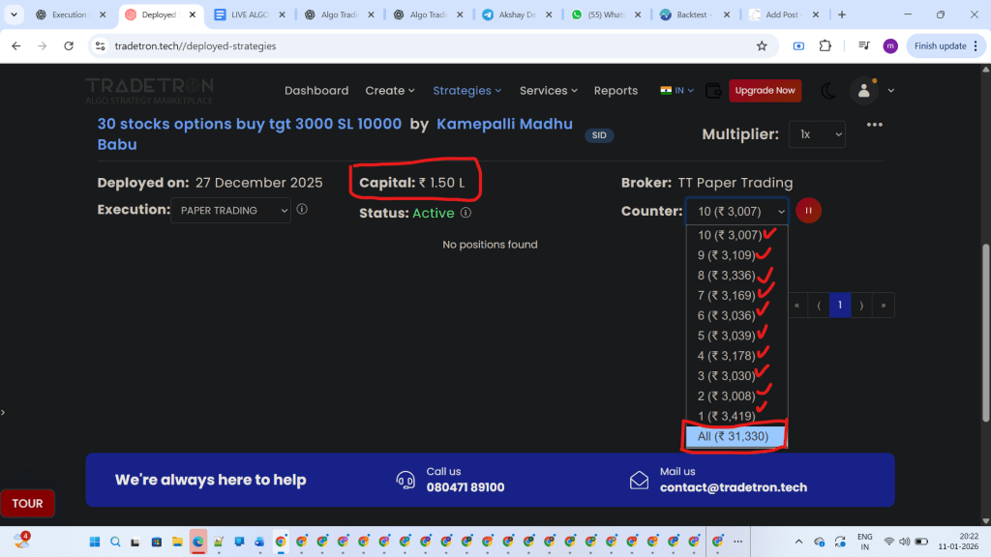Open the user profile avatar menu
Screen dimensions: 991x557
863,91
